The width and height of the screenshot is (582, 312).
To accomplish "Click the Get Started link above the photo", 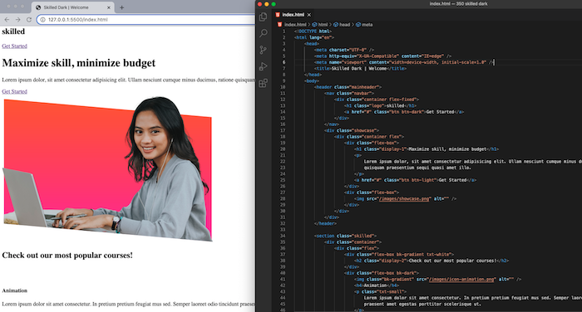I will click(14, 91).
